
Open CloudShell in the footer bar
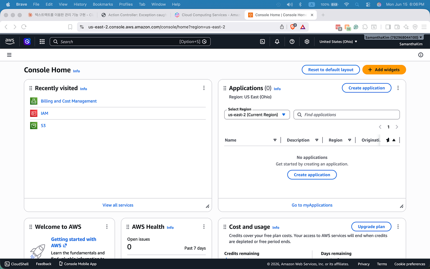click(x=17, y=264)
